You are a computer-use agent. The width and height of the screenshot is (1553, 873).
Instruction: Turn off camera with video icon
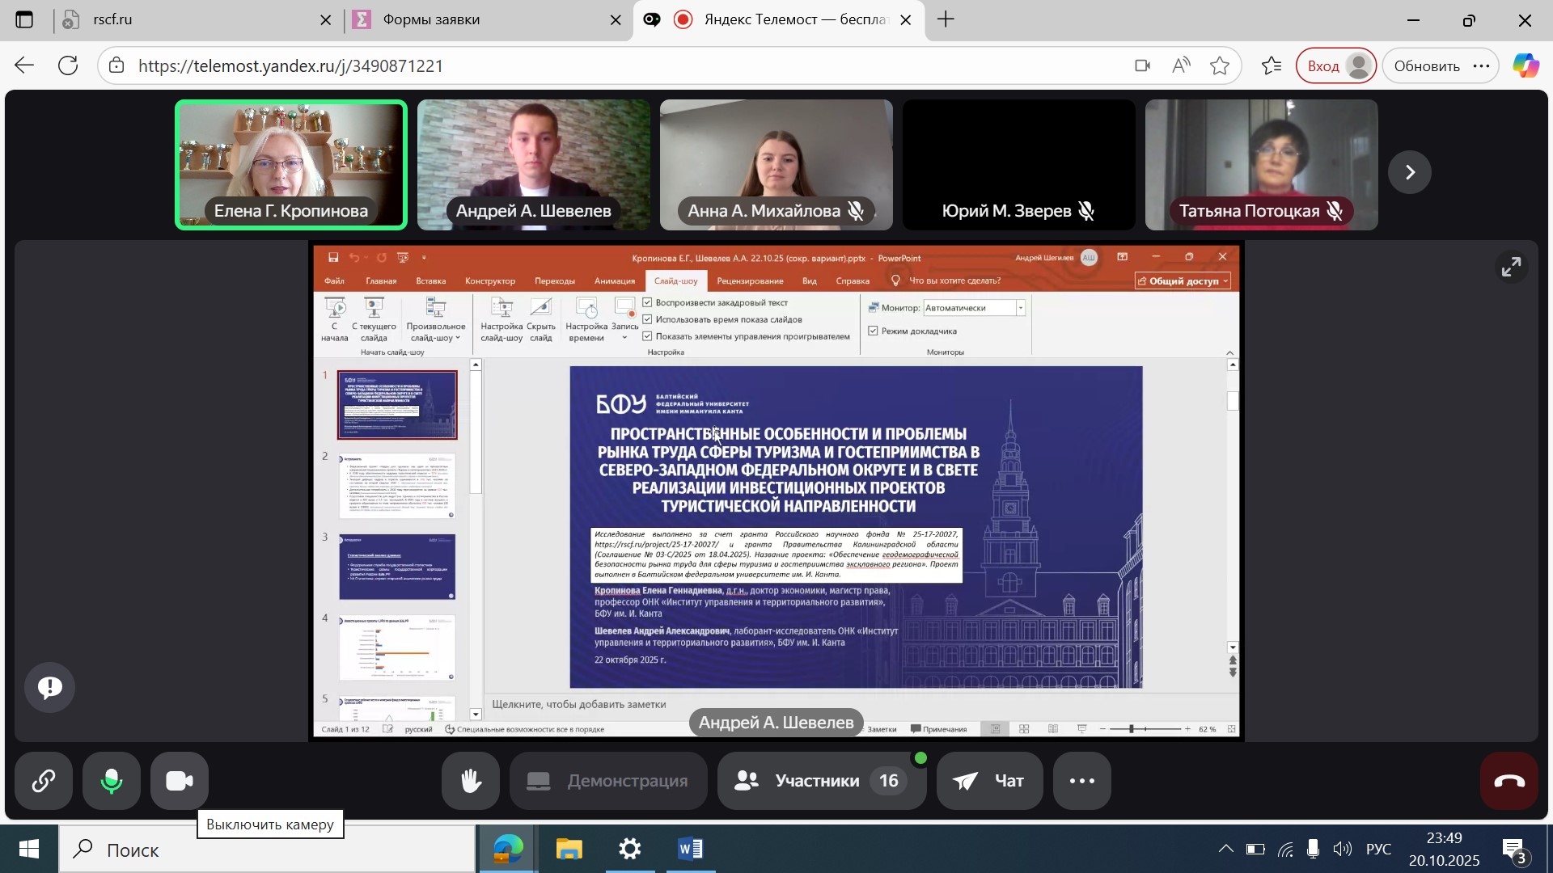pyautogui.click(x=179, y=781)
